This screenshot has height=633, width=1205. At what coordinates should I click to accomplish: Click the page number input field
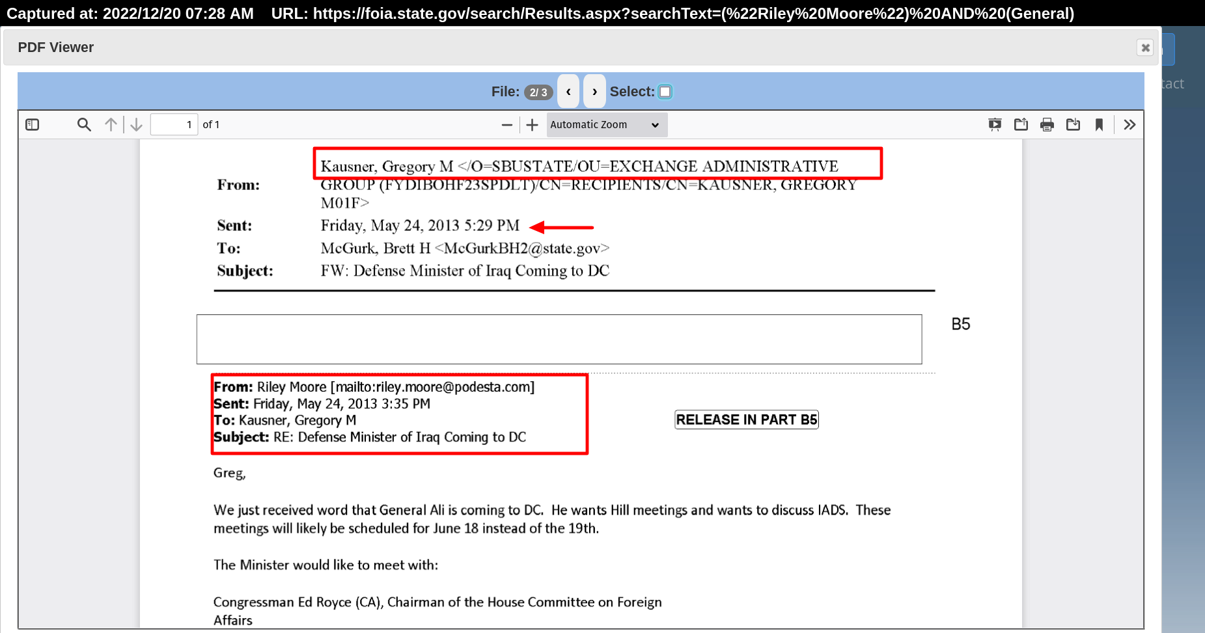174,124
